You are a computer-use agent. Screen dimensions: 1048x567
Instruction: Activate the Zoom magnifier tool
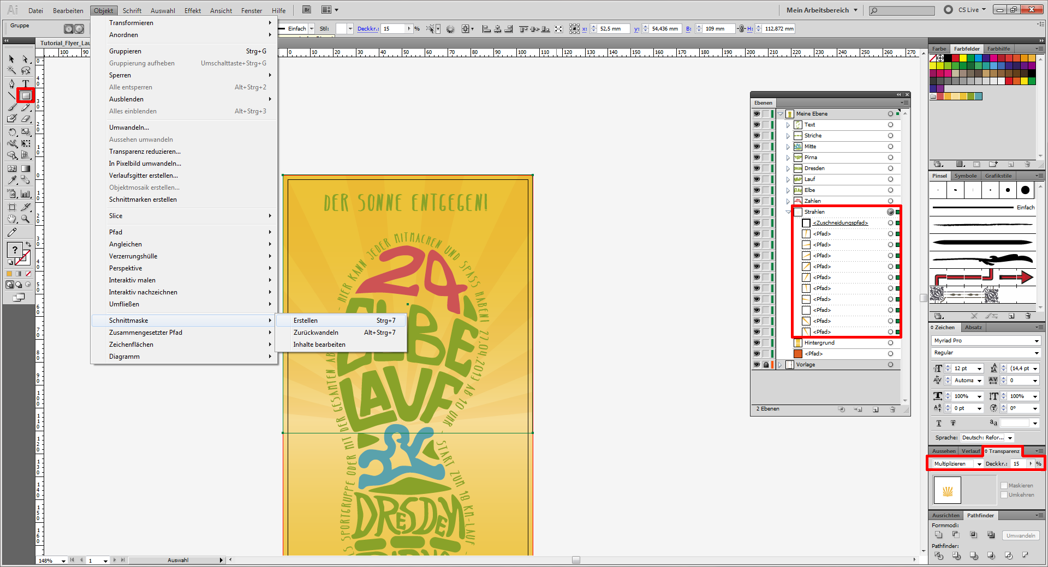[26, 219]
